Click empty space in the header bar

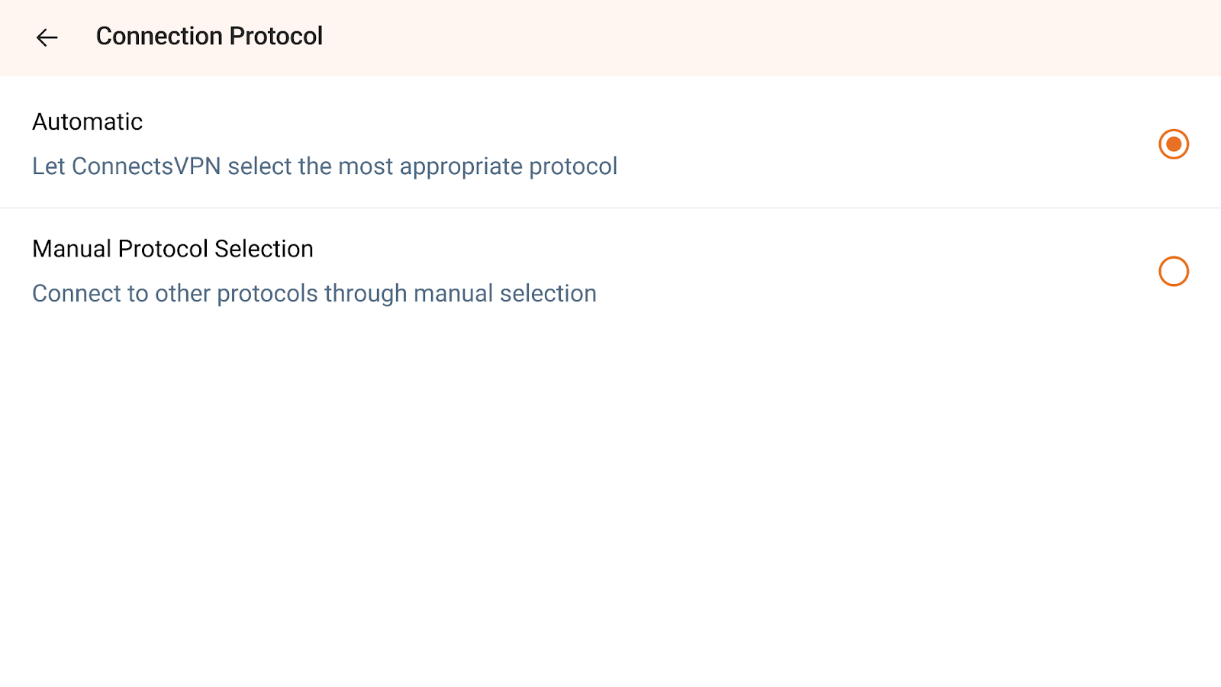(763, 37)
